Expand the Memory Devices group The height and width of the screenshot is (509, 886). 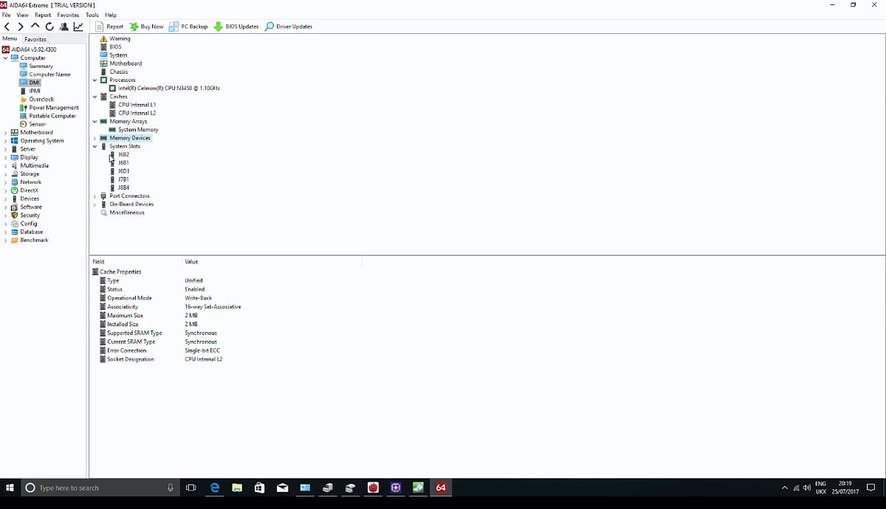point(95,138)
